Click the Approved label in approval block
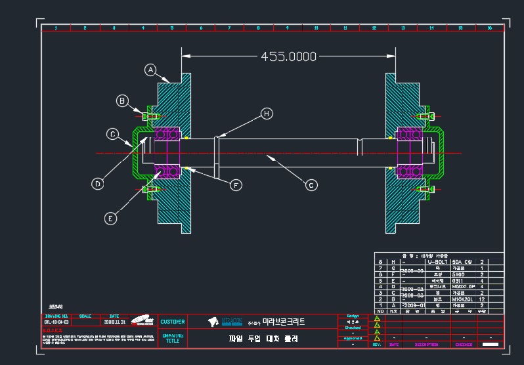The height and width of the screenshot is (365, 524). point(353,338)
